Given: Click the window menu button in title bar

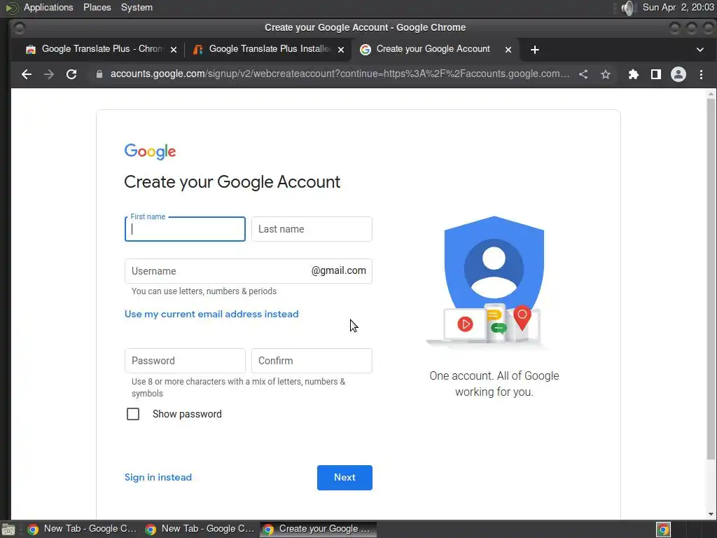Looking at the screenshot, I should point(19,28).
